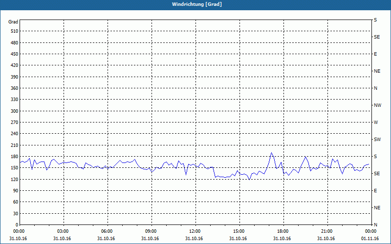
Task: Select the 270 y-axis value
Action: 15,122
